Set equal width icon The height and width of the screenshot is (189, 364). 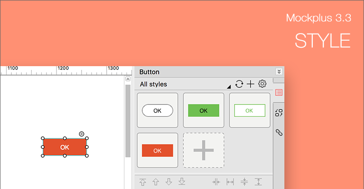[x=230, y=182]
